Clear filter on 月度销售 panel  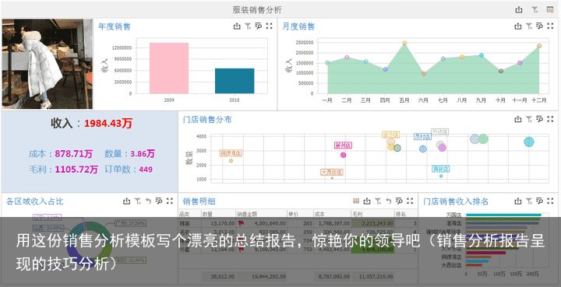(x=529, y=26)
